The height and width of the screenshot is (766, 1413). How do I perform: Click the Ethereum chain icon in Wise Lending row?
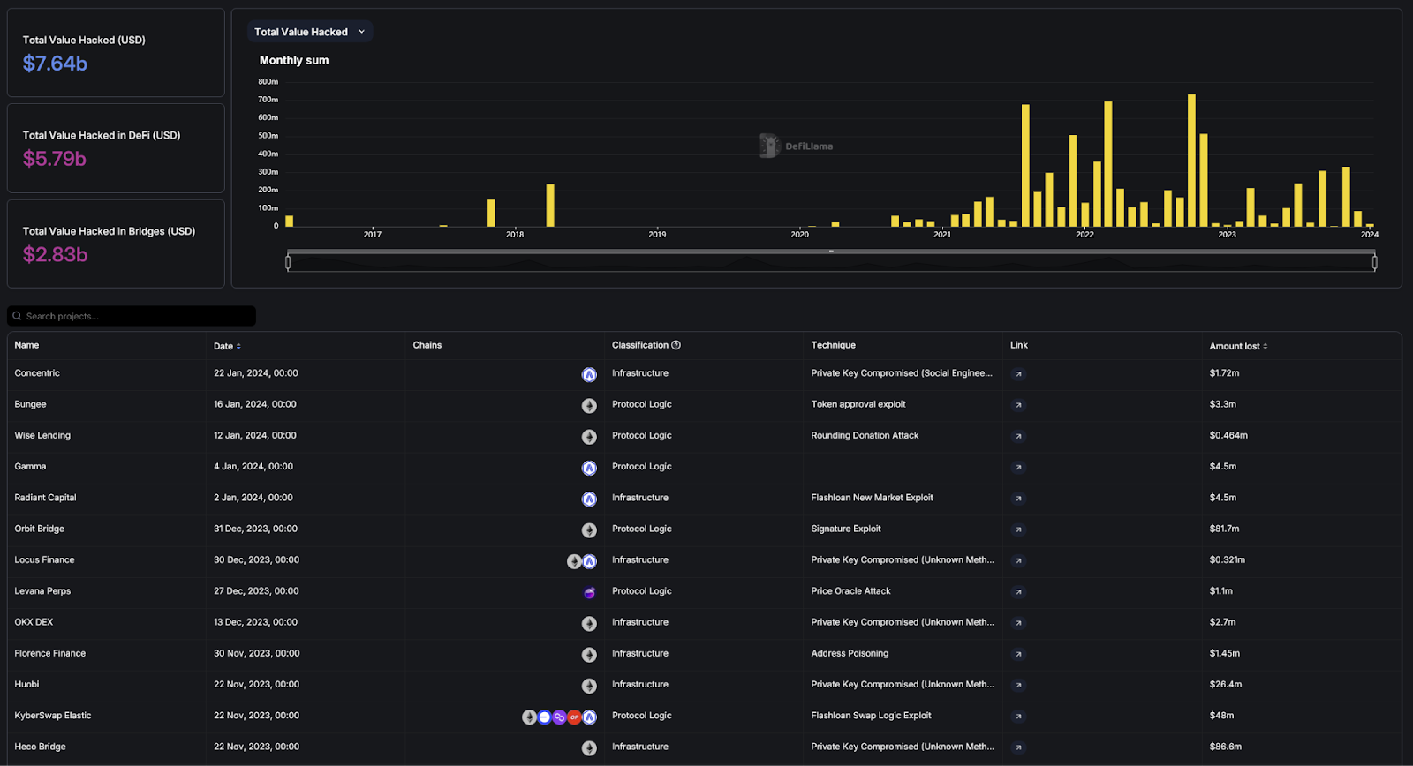tap(589, 437)
